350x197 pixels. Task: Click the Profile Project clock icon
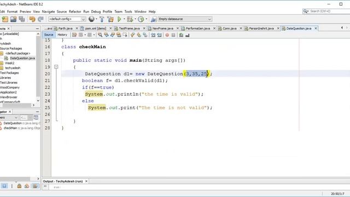(141, 19)
